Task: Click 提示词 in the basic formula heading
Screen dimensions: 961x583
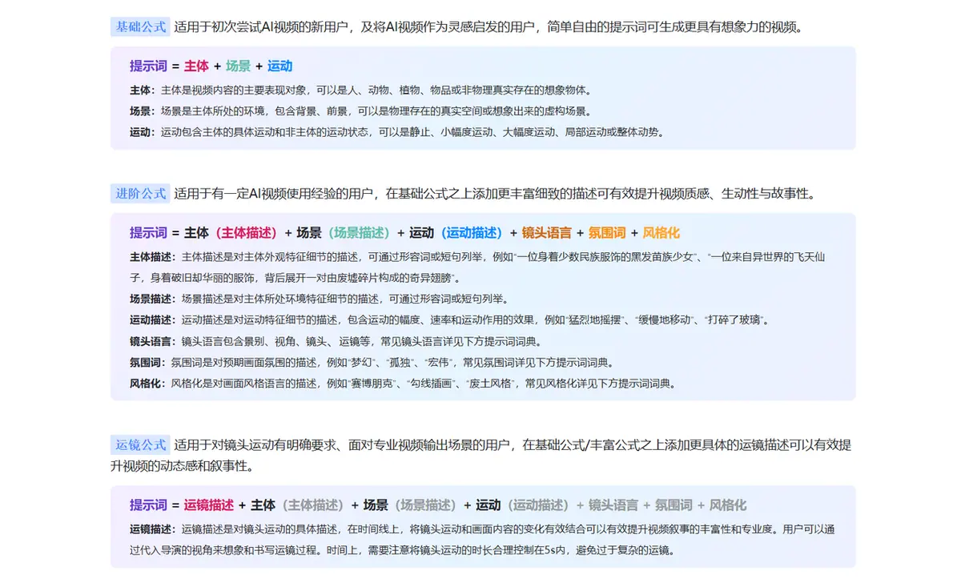Action: [x=149, y=66]
